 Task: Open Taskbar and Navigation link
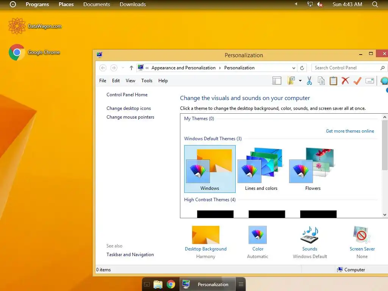[x=130, y=255]
